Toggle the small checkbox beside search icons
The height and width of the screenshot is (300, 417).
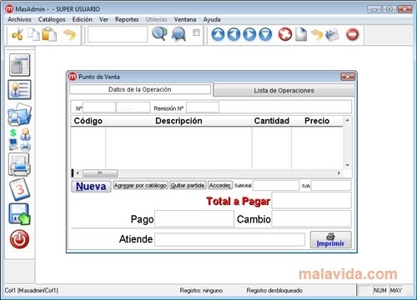196,32
